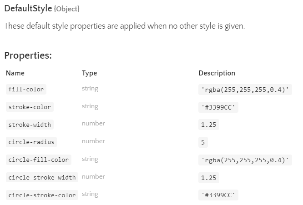This screenshot has width=303, height=205.
Task: Click the Properties section heading
Action: 28,56
